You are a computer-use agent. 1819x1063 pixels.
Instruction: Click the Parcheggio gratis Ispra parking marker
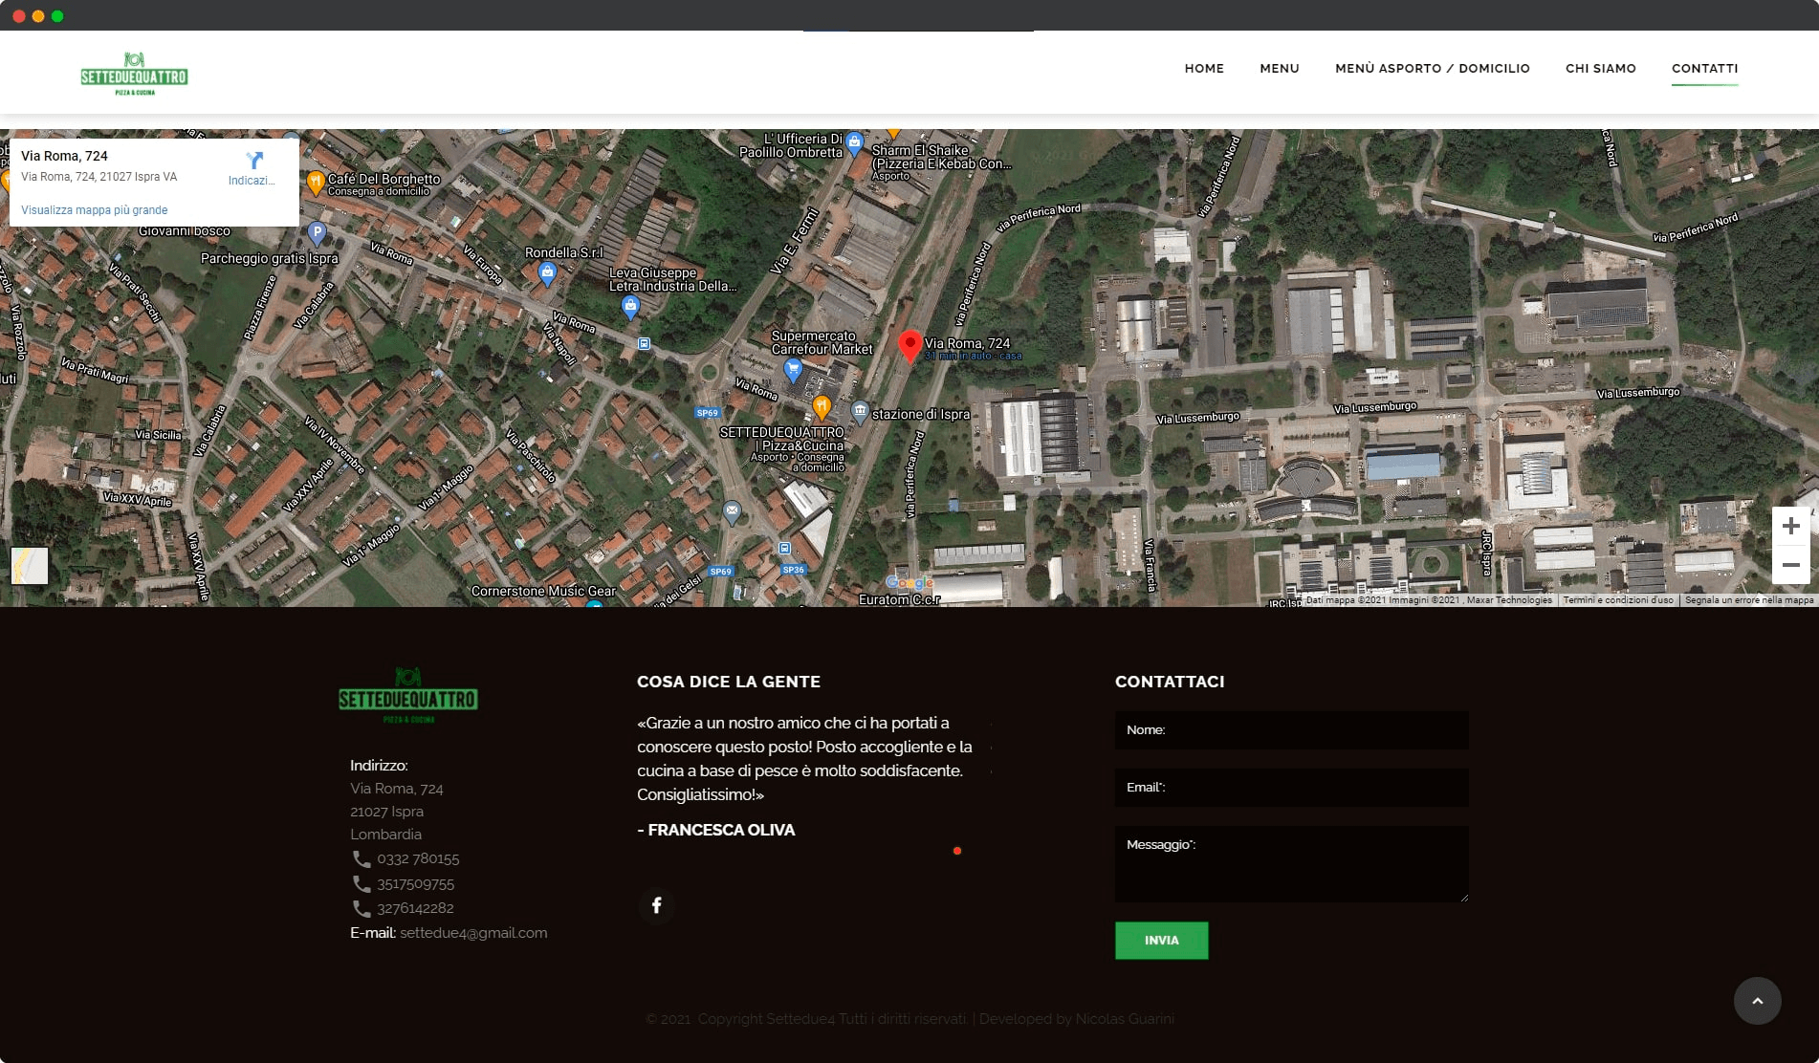(x=318, y=232)
